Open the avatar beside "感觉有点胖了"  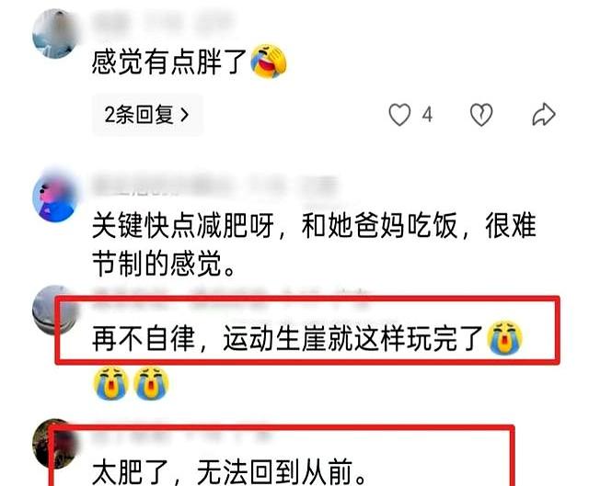tap(55, 34)
